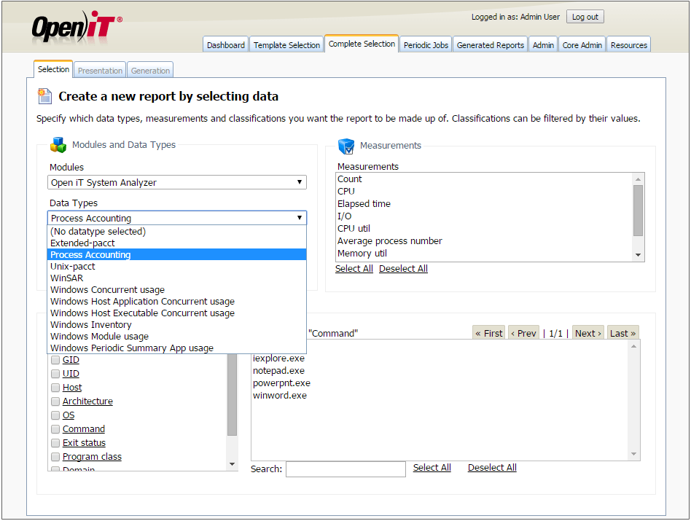Click Select All under Measurements

click(354, 269)
